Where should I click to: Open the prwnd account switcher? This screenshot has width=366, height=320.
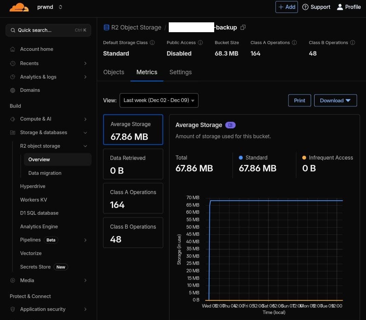[50, 7]
